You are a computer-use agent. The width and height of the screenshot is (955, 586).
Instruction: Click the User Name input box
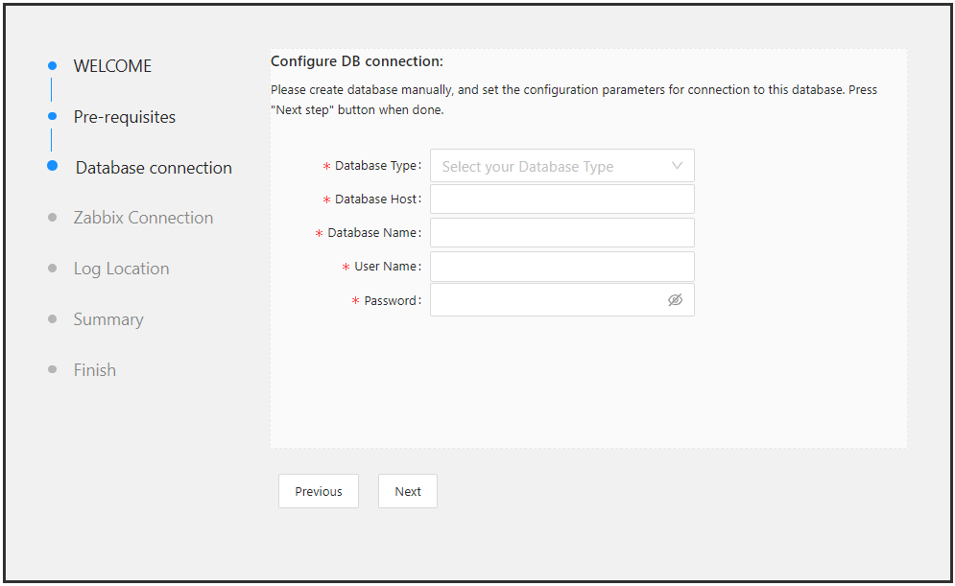tap(562, 267)
